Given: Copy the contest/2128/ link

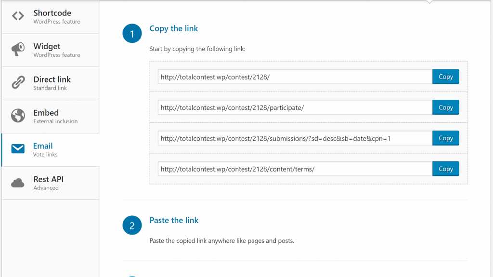Looking at the screenshot, I should click(445, 77).
